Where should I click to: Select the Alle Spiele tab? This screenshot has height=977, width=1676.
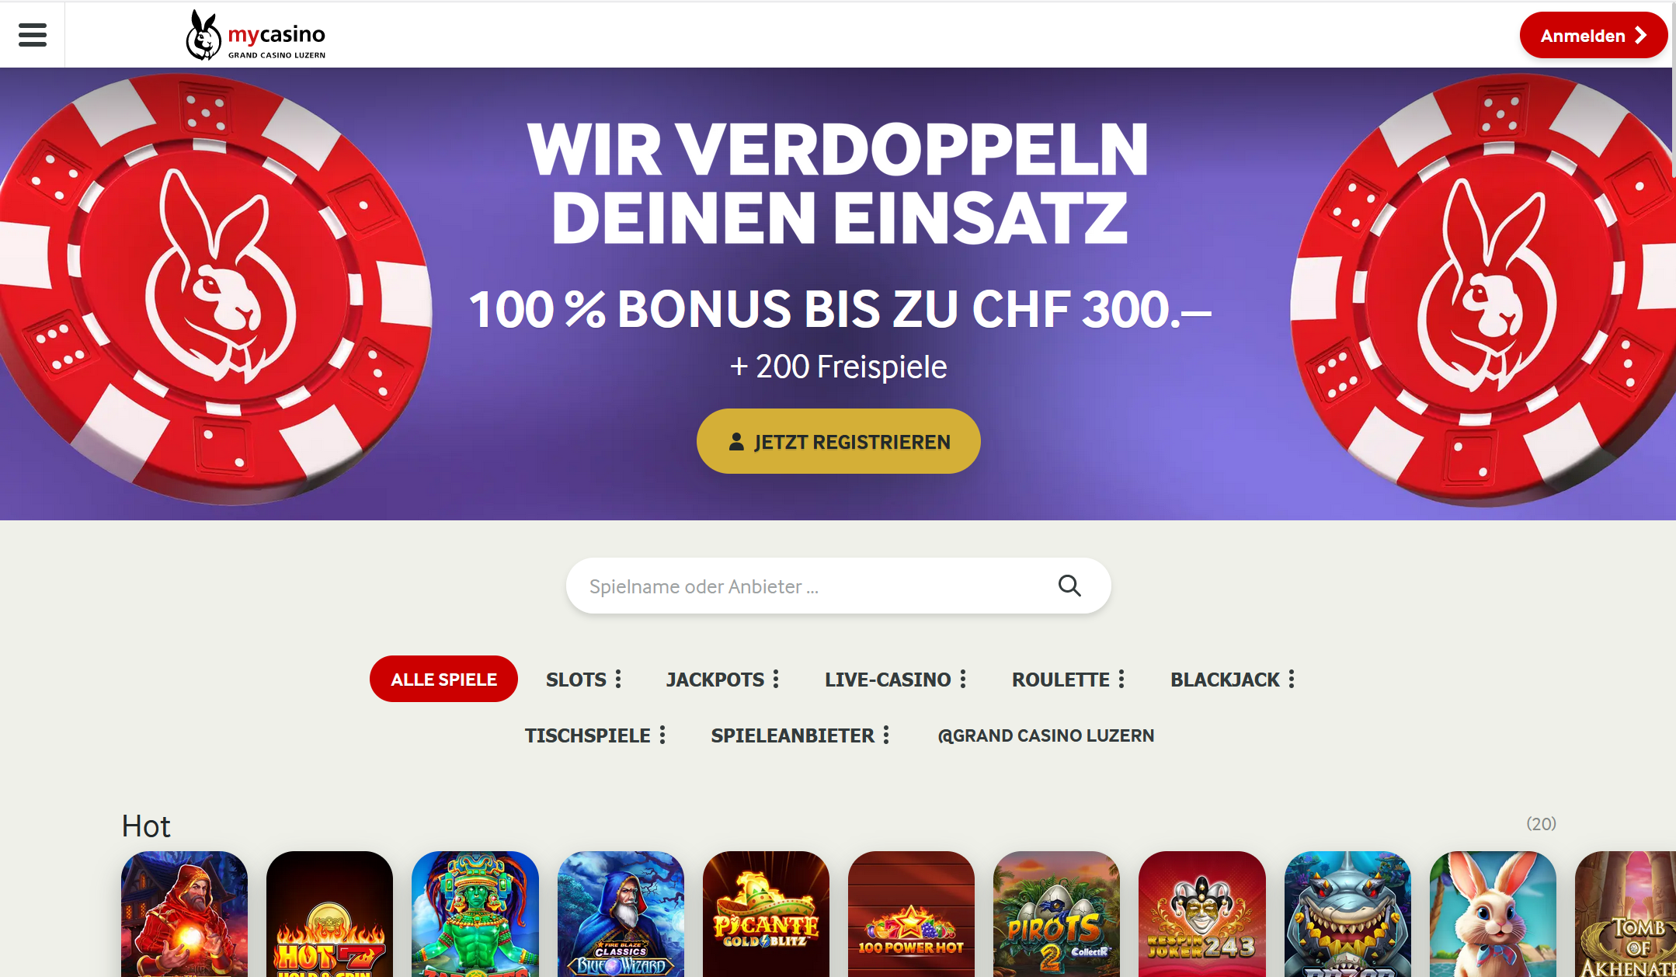point(443,679)
